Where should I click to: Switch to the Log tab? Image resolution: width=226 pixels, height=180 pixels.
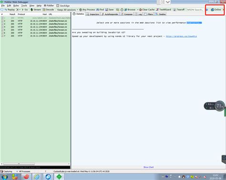coord(138,14)
